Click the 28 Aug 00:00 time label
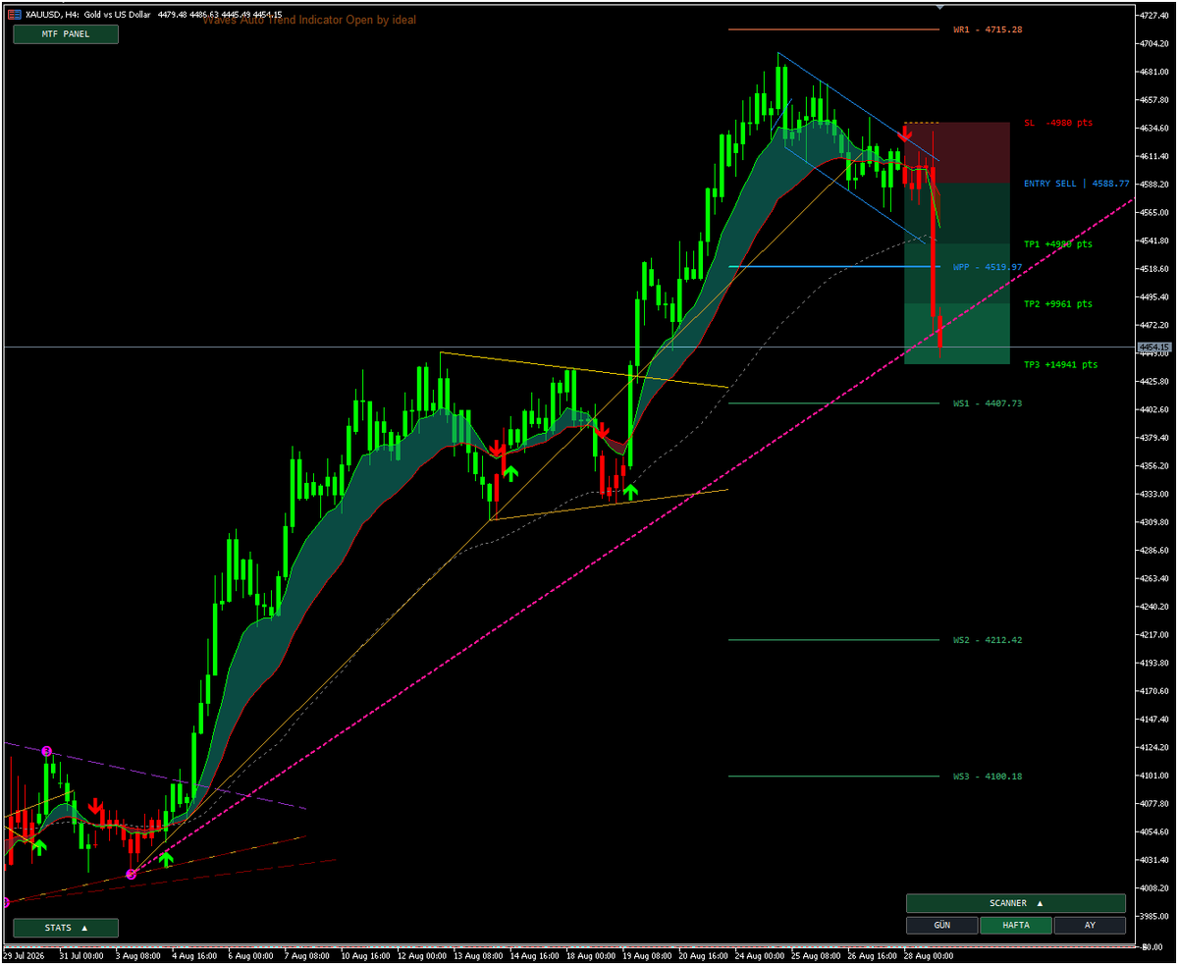Image resolution: width=1178 pixels, height=965 pixels. (928, 954)
